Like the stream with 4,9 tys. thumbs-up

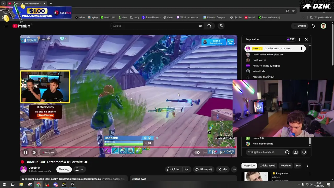pyautogui.click(x=173, y=169)
